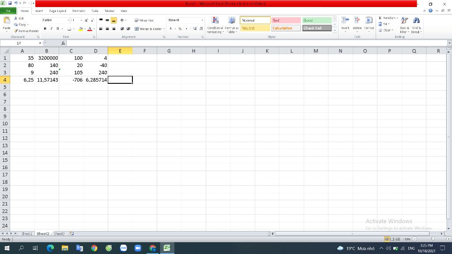Click the percent style icon
Screen dimensions: 452x254
[180, 29]
